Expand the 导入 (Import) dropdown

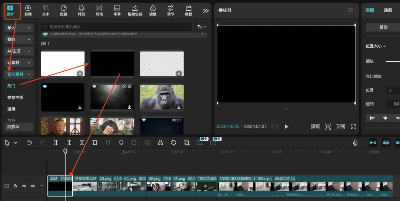pos(19,28)
